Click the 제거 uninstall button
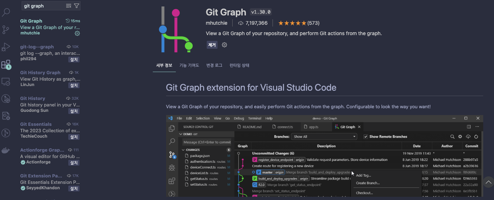This screenshot has width=494, height=200. coord(212,45)
